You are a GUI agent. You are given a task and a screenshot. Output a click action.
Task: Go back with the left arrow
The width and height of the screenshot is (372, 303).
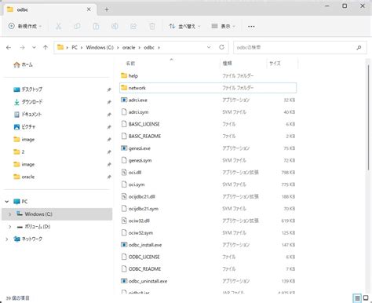(x=9, y=47)
